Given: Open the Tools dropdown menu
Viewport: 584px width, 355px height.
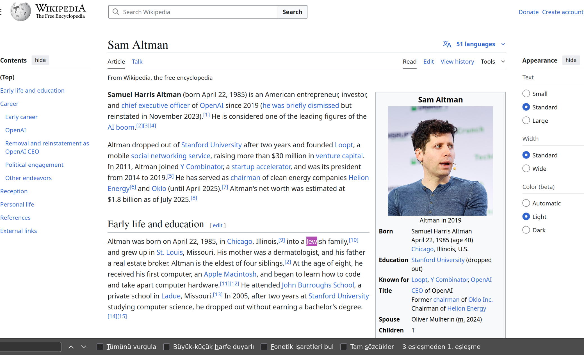Looking at the screenshot, I should point(493,62).
